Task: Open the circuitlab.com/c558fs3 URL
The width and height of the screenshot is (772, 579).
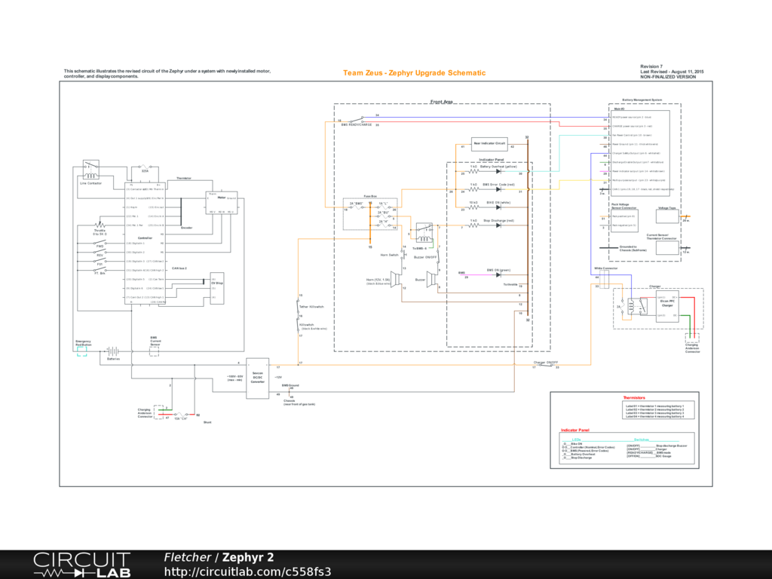Action: coord(247,571)
